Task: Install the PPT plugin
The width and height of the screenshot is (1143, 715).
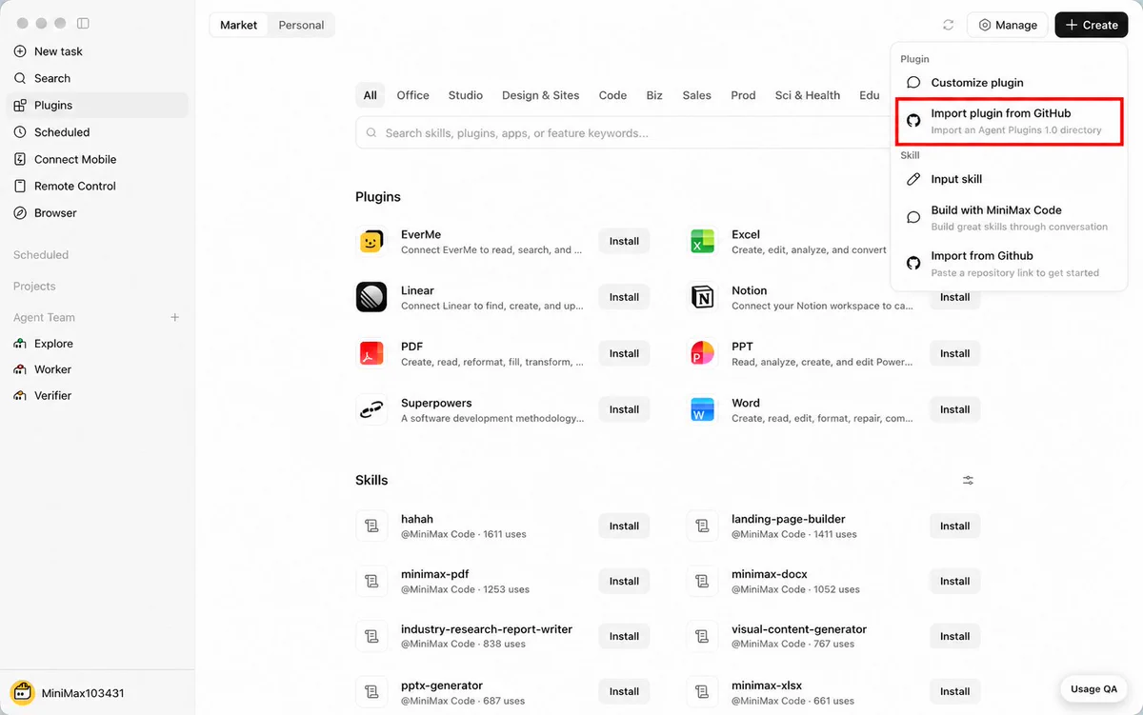Action: [954, 353]
